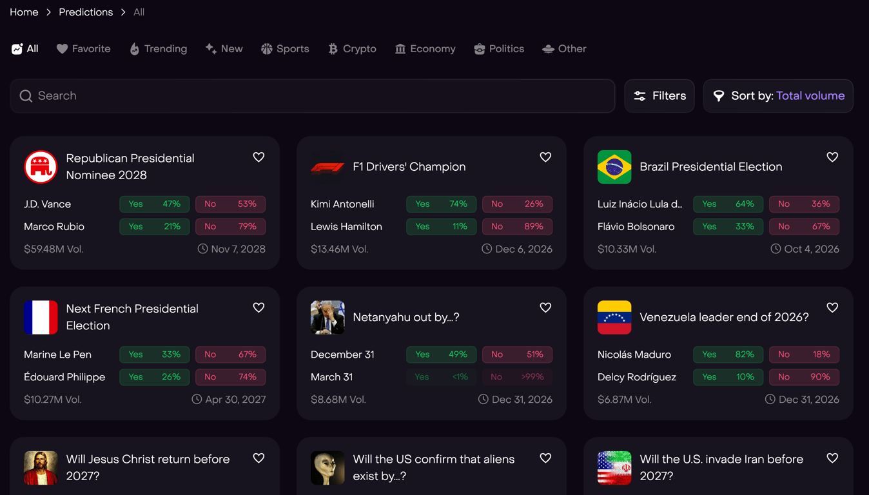Screen dimensions: 869x495
Task: Click the F1 logo icon
Action: pos(327,167)
